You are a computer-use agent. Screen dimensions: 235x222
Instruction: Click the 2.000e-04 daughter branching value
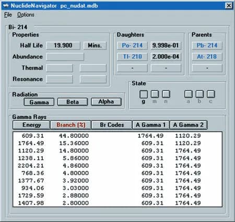click(x=166, y=56)
